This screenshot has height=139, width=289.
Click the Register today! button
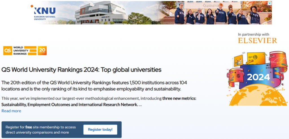coord(100,129)
